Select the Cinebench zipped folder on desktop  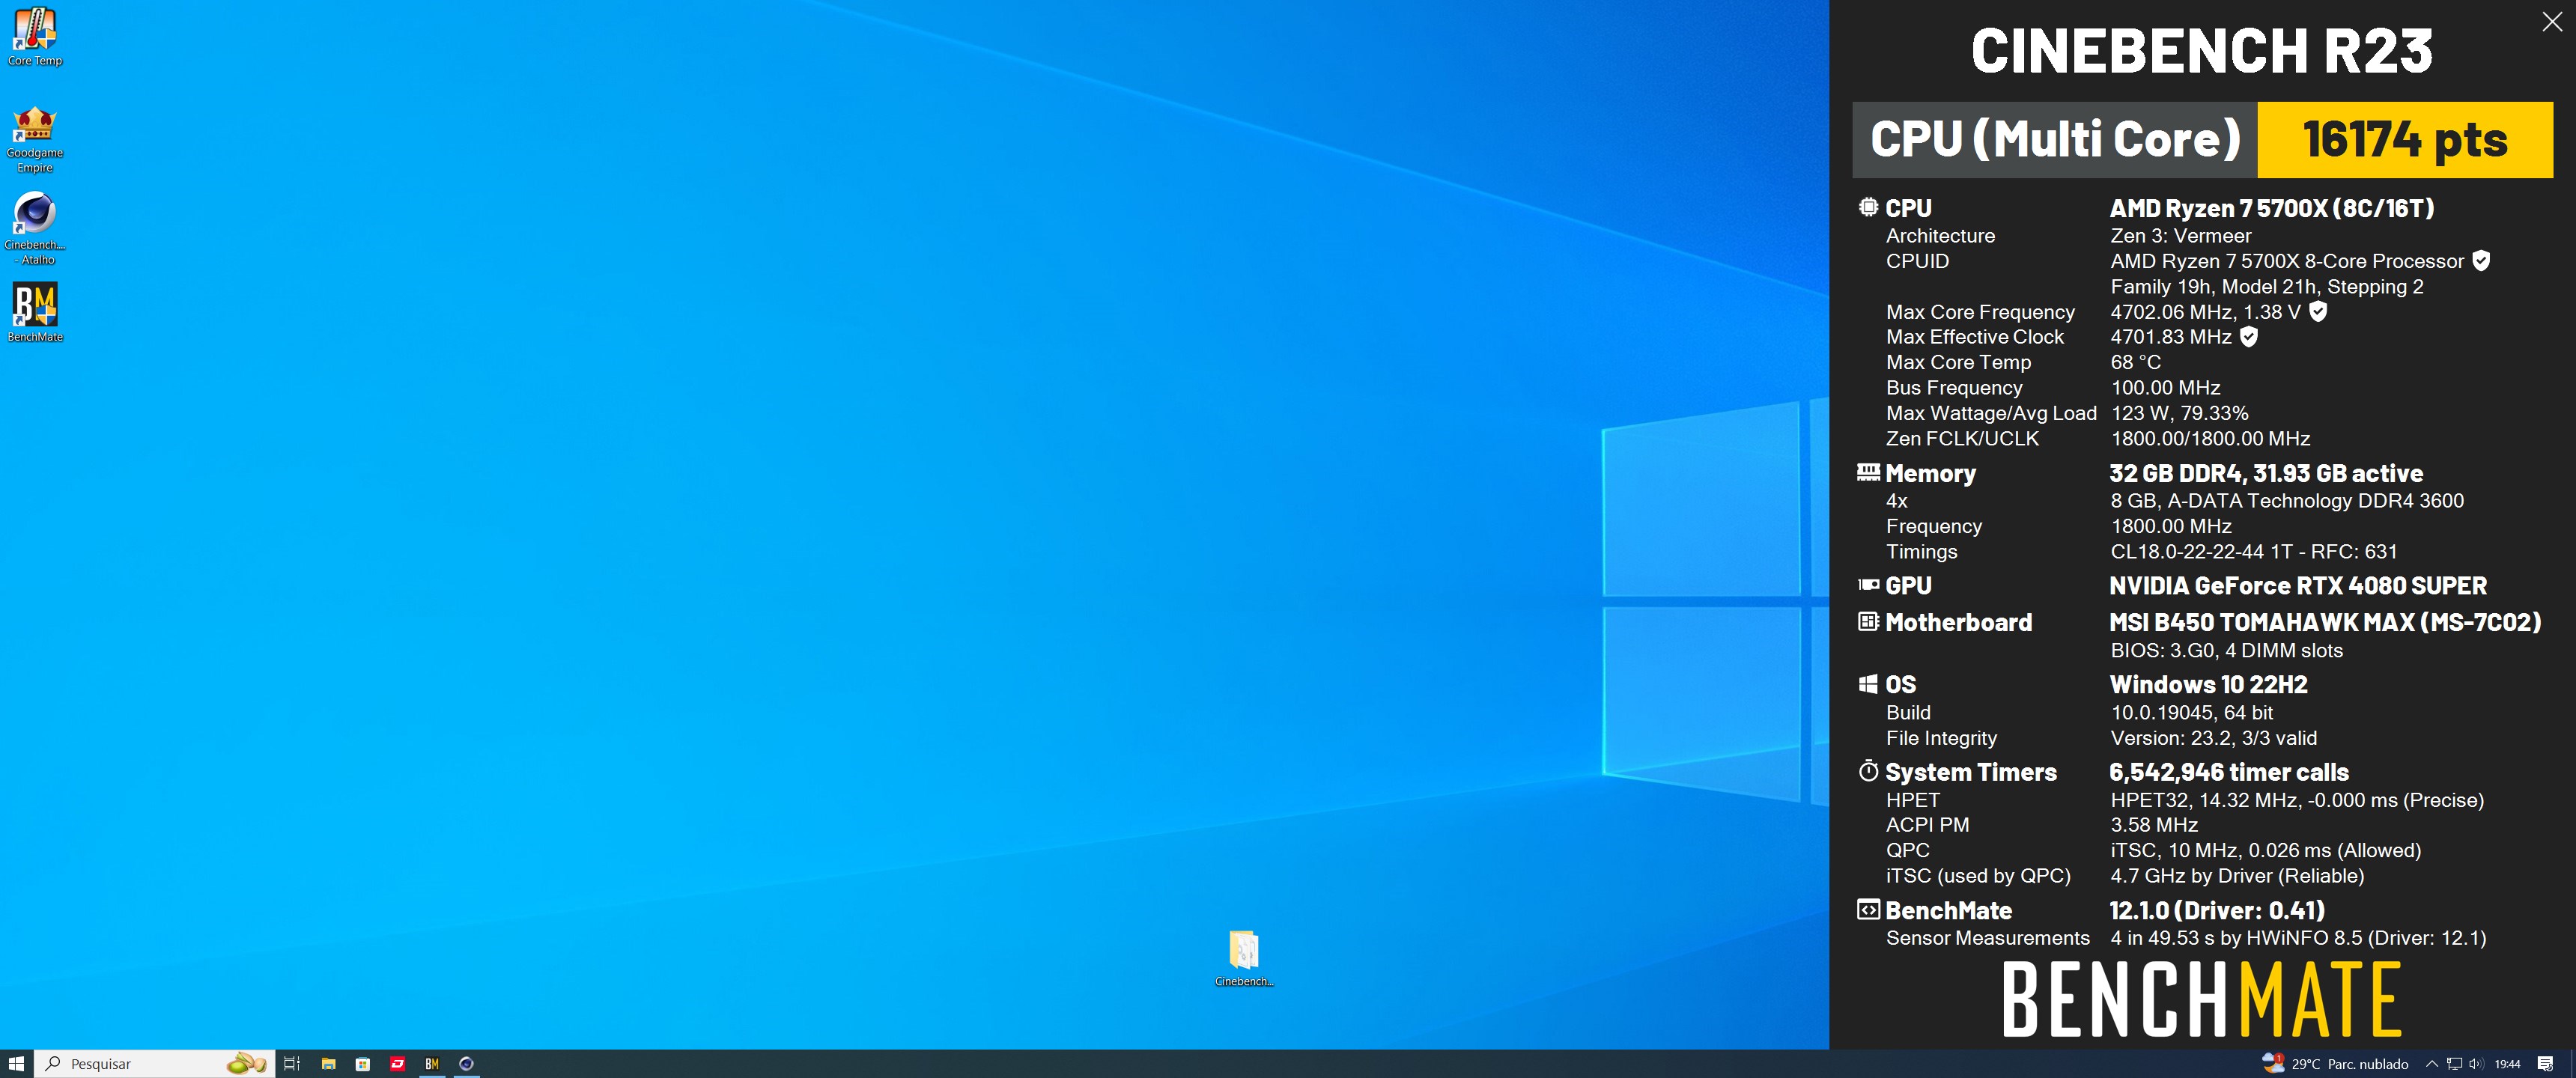(1244, 958)
